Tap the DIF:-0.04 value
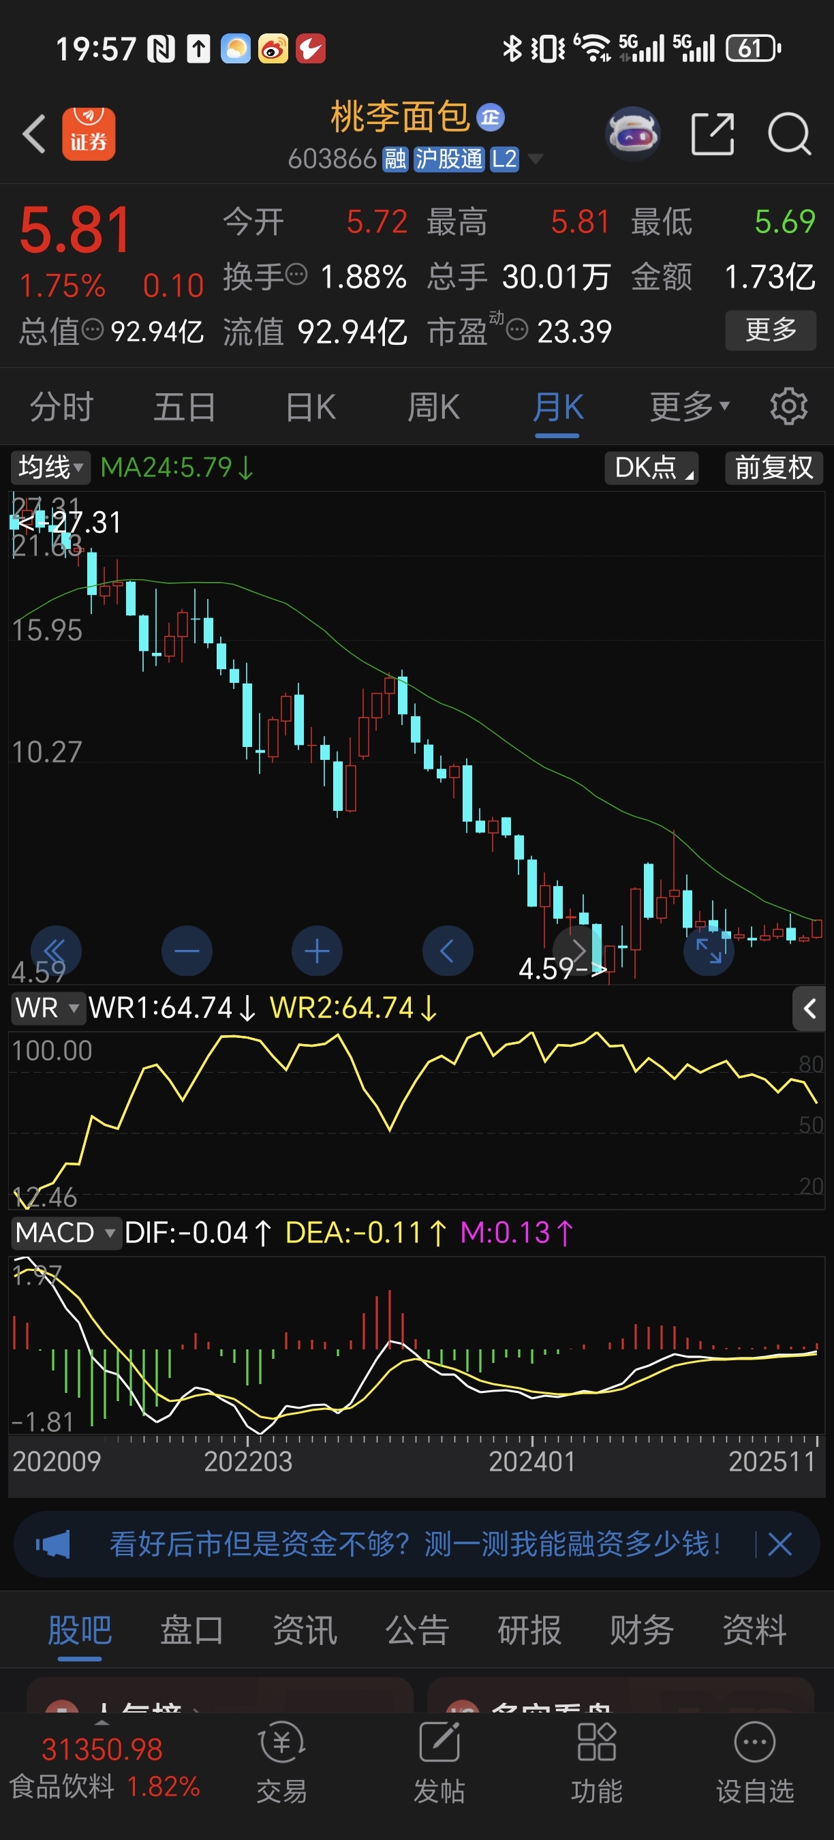The image size is (834, 1840). point(198,1232)
